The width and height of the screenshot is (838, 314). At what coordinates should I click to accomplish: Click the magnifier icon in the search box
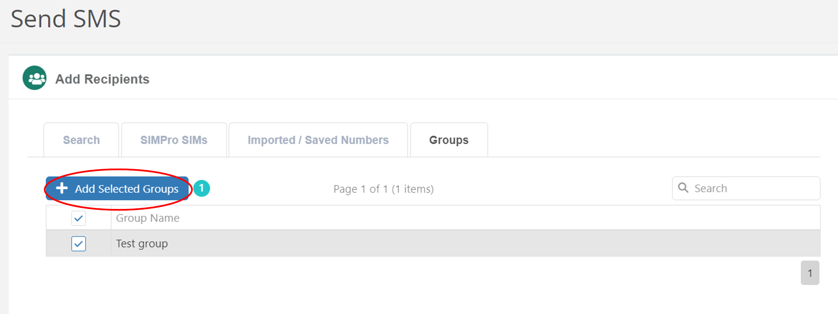coord(683,188)
